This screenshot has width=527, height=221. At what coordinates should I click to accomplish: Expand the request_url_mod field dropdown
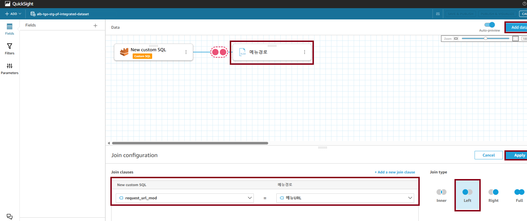[185, 198]
